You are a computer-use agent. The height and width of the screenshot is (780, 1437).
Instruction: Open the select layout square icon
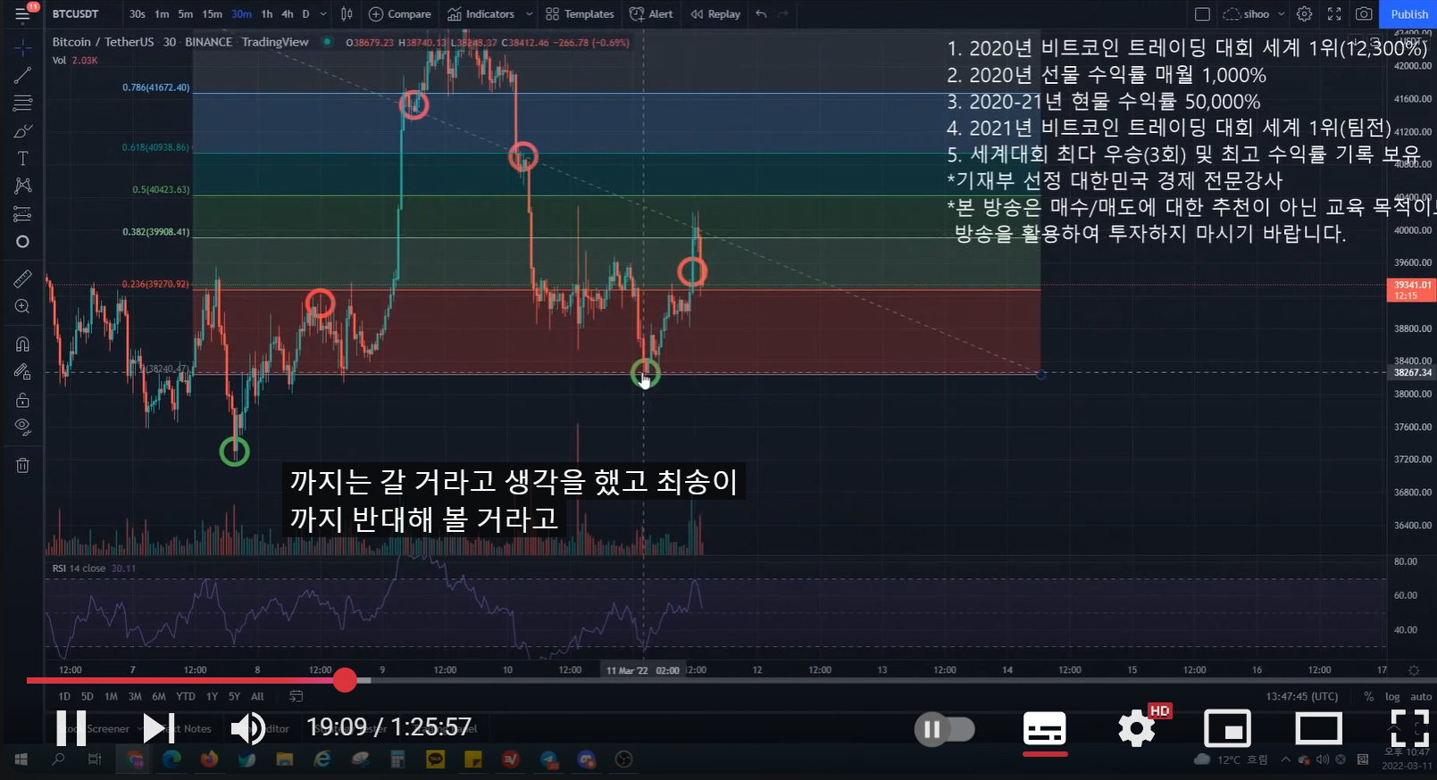click(1202, 13)
